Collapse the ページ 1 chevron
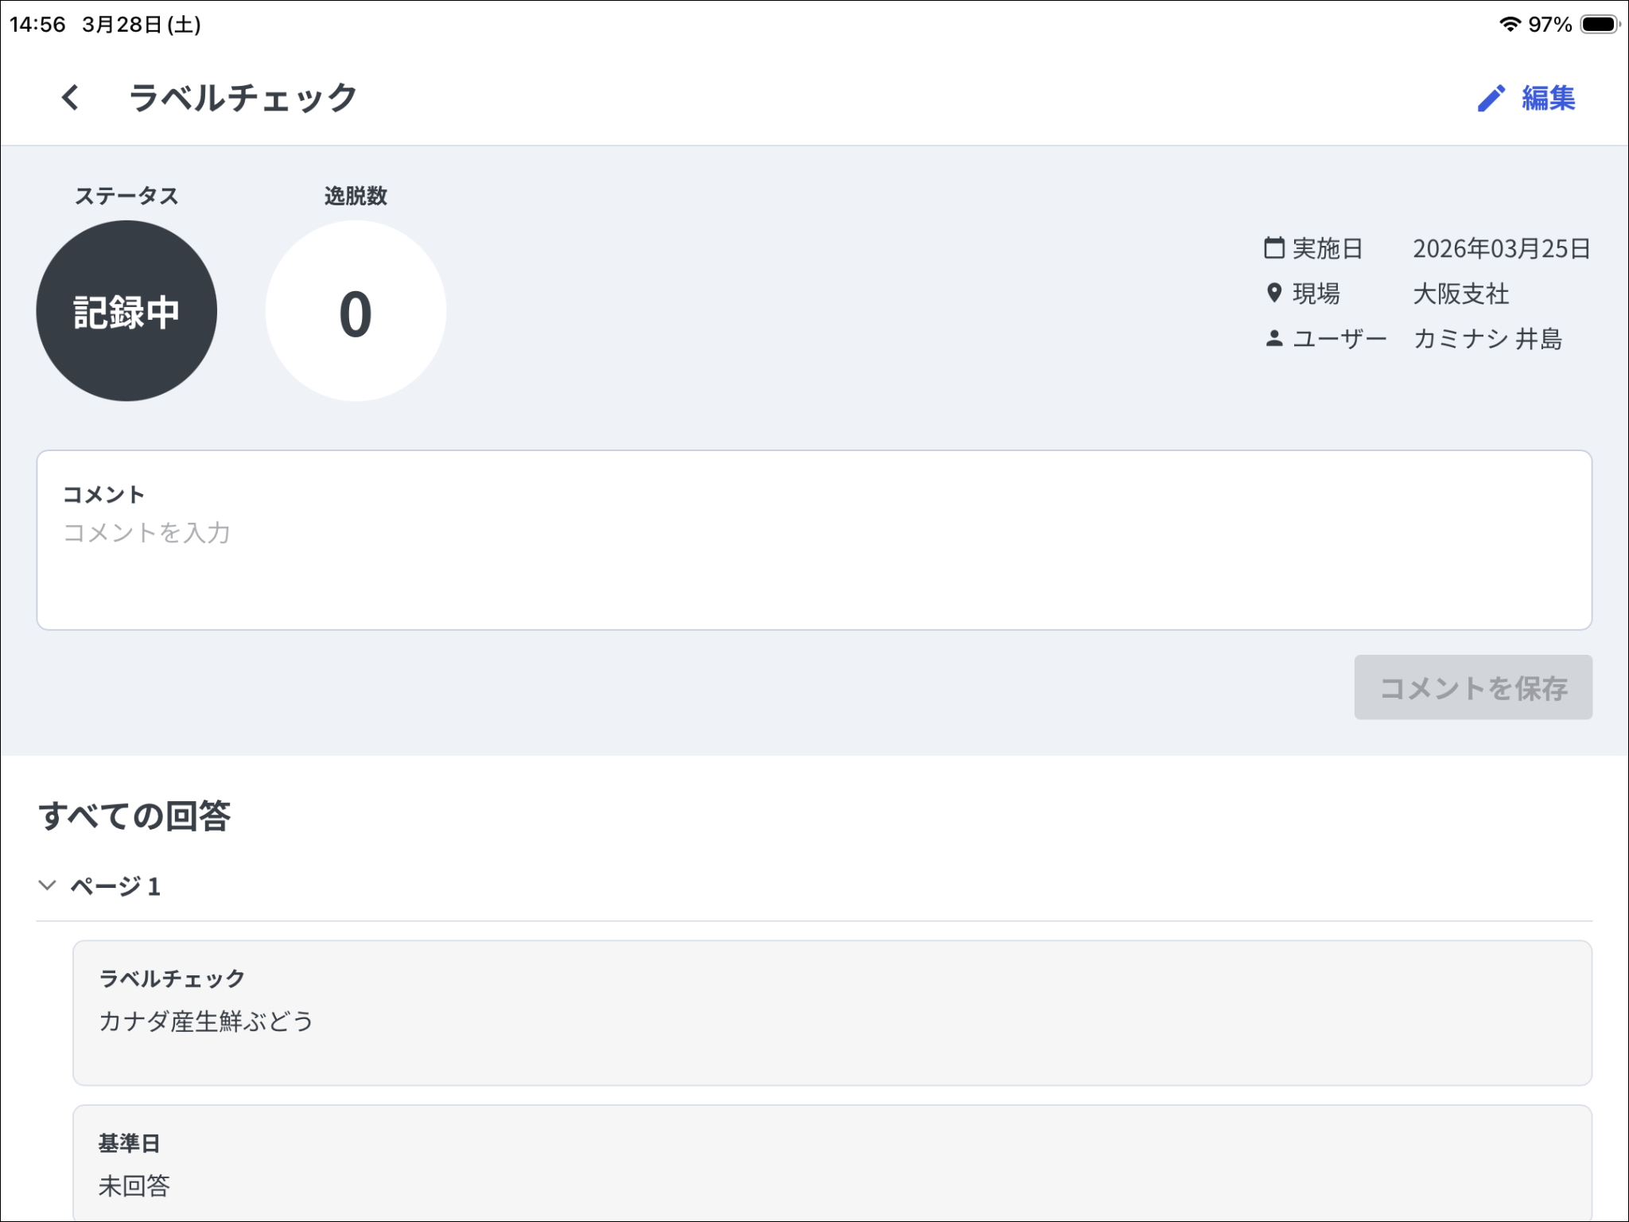 click(48, 885)
